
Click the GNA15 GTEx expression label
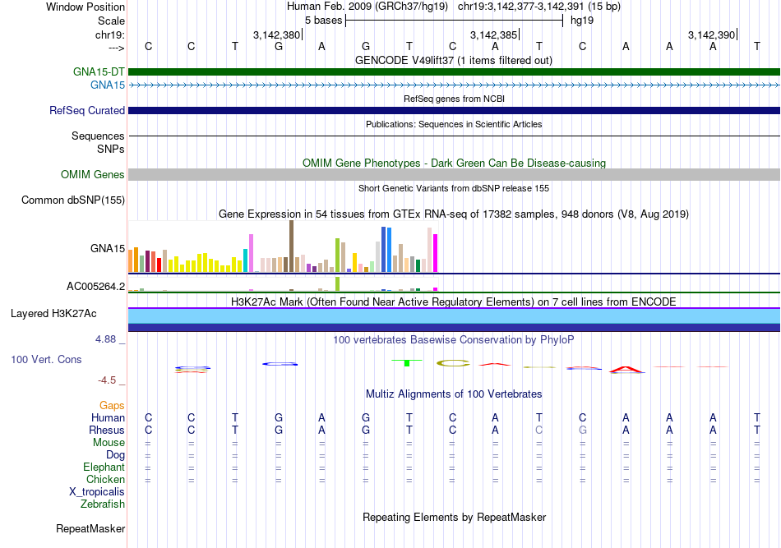pos(108,248)
